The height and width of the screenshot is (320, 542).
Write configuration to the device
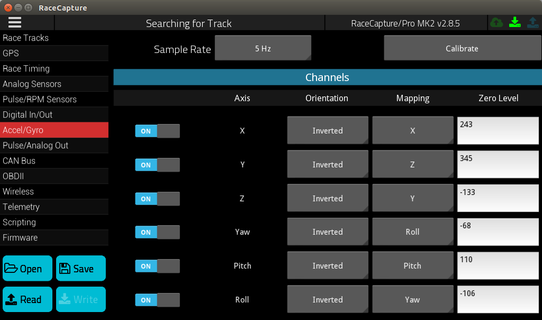(x=81, y=299)
